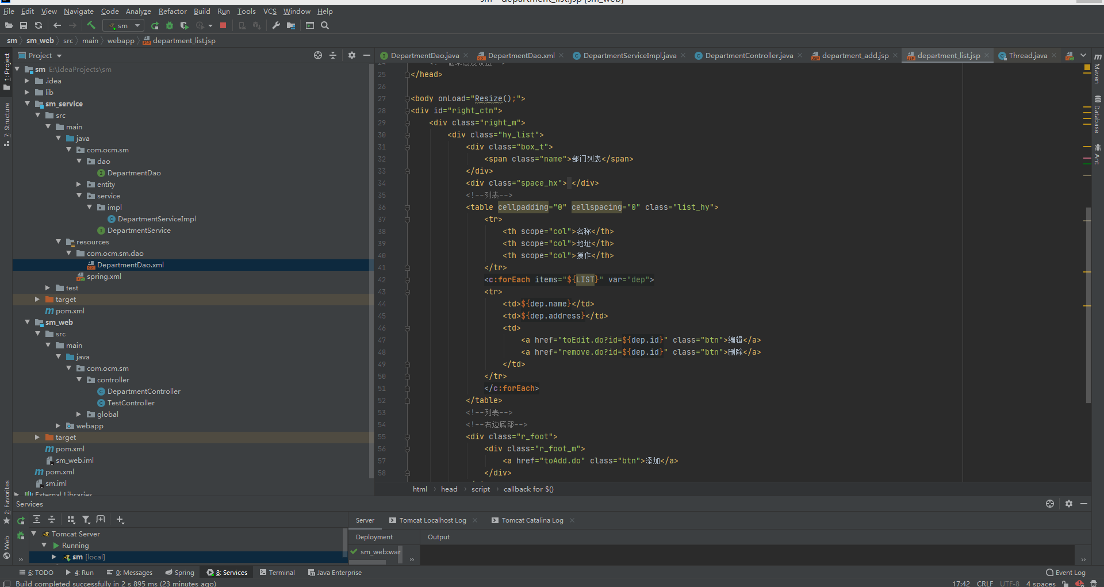Expand all in Services toolbar

pos(37,519)
